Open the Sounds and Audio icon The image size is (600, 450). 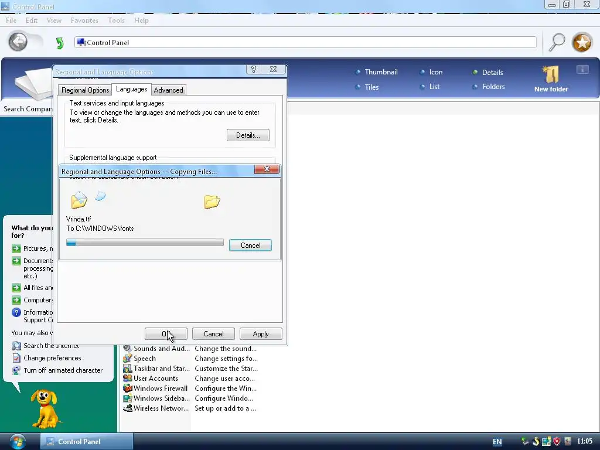tap(127, 349)
